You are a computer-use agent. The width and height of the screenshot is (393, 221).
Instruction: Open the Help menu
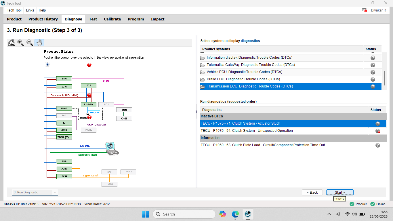point(42,10)
